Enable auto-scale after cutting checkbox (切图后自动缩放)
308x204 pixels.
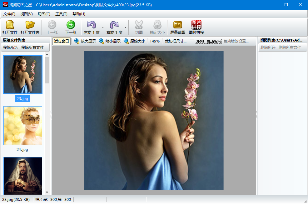point(192,41)
